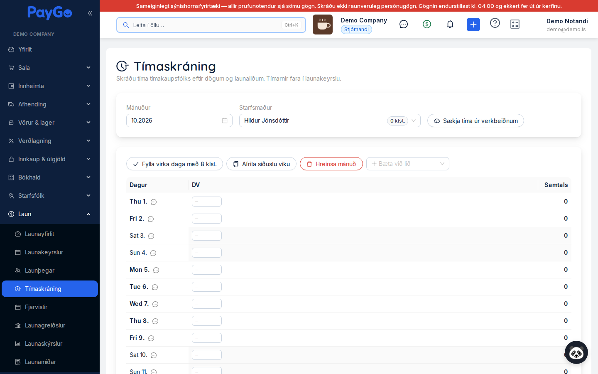Click the green dollar coin icon
The height and width of the screenshot is (374, 598).
(x=427, y=25)
